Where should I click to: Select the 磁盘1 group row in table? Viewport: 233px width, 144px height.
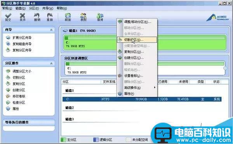pyautogui.click(x=70, y=90)
